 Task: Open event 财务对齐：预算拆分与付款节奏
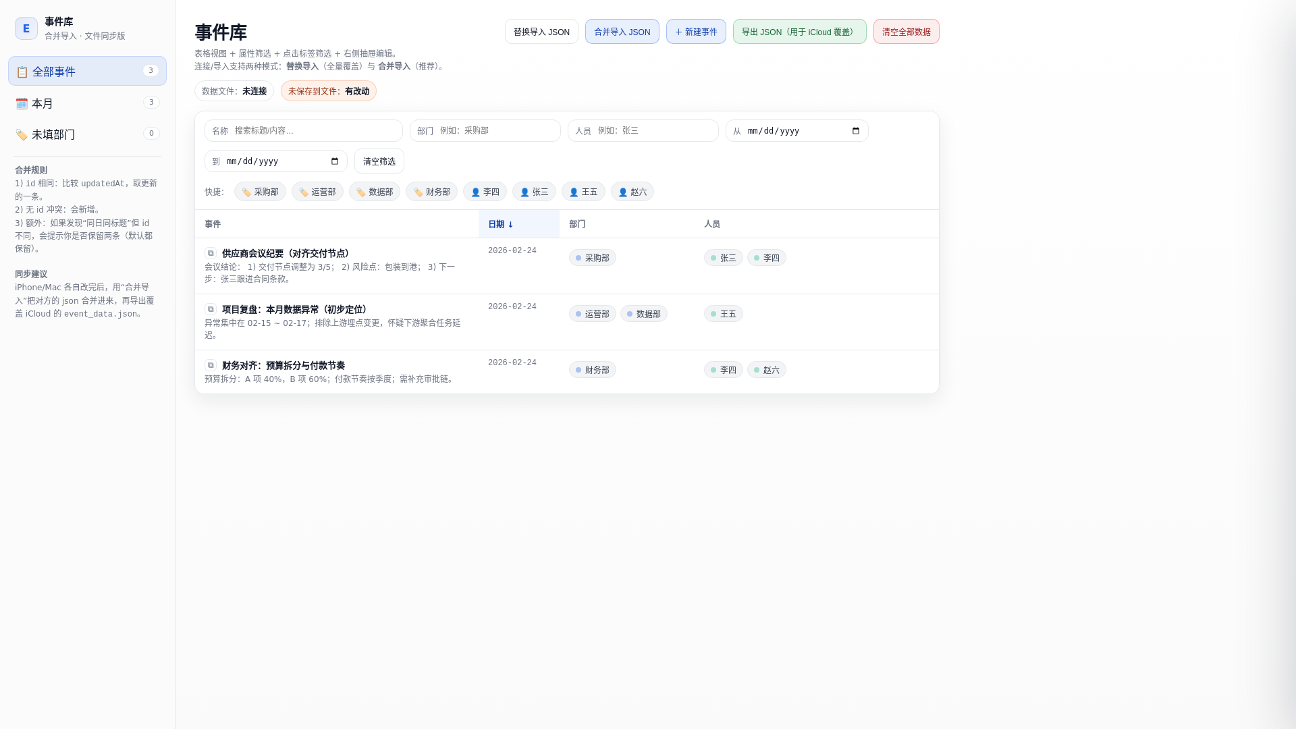(x=283, y=366)
